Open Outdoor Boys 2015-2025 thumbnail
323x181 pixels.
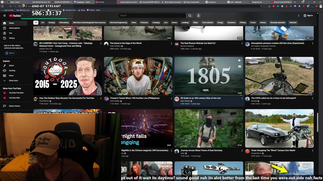68,76
